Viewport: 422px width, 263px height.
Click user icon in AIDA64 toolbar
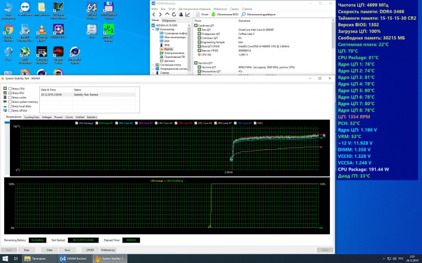pos(181,15)
